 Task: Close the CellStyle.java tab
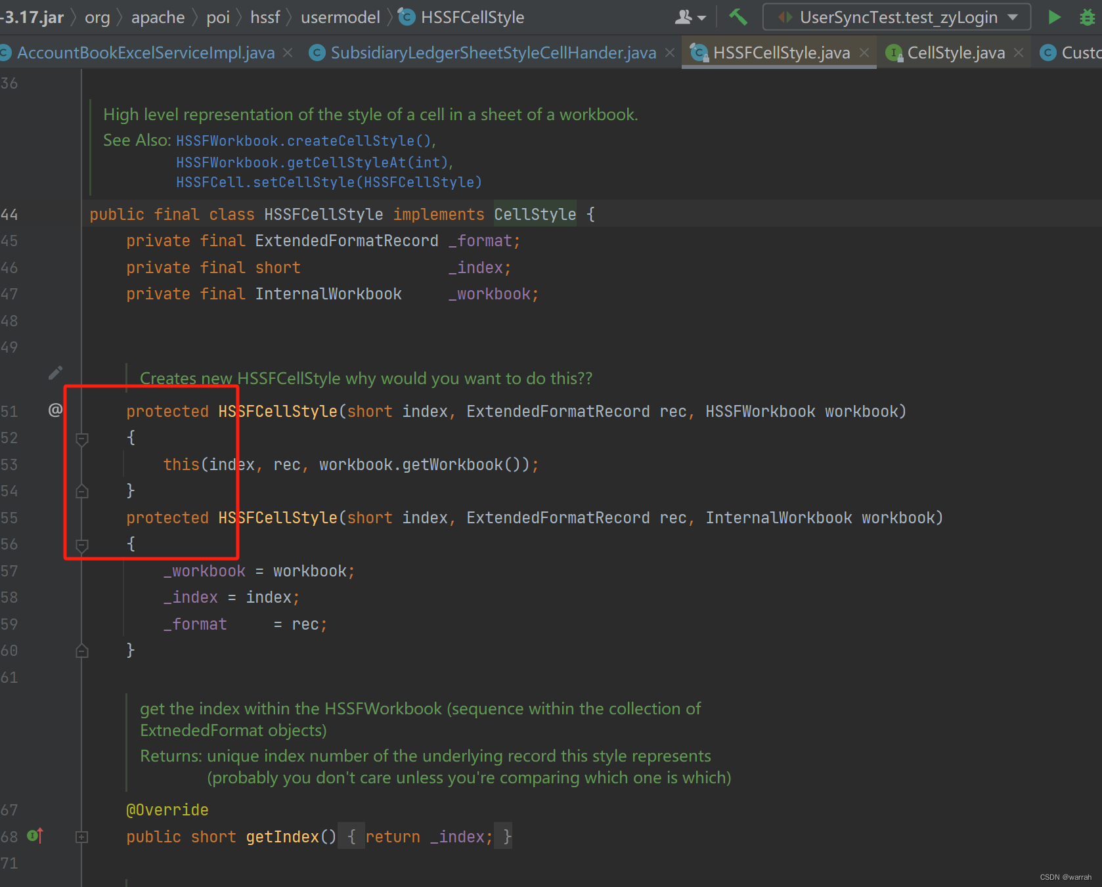click(1019, 53)
